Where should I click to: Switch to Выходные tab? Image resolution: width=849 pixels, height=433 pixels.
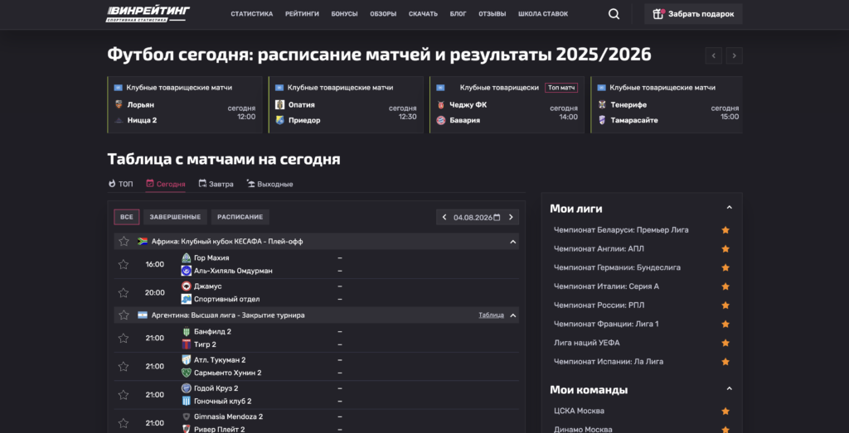[x=269, y=185]
